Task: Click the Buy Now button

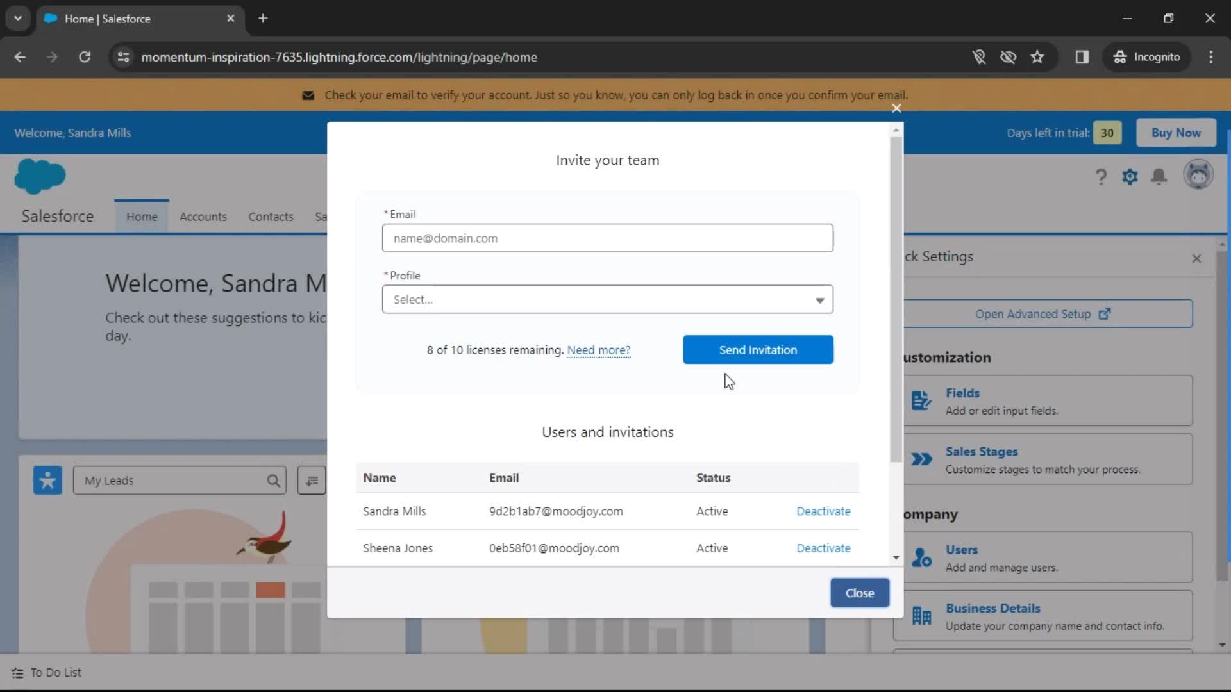Action: coord(1176,133)
